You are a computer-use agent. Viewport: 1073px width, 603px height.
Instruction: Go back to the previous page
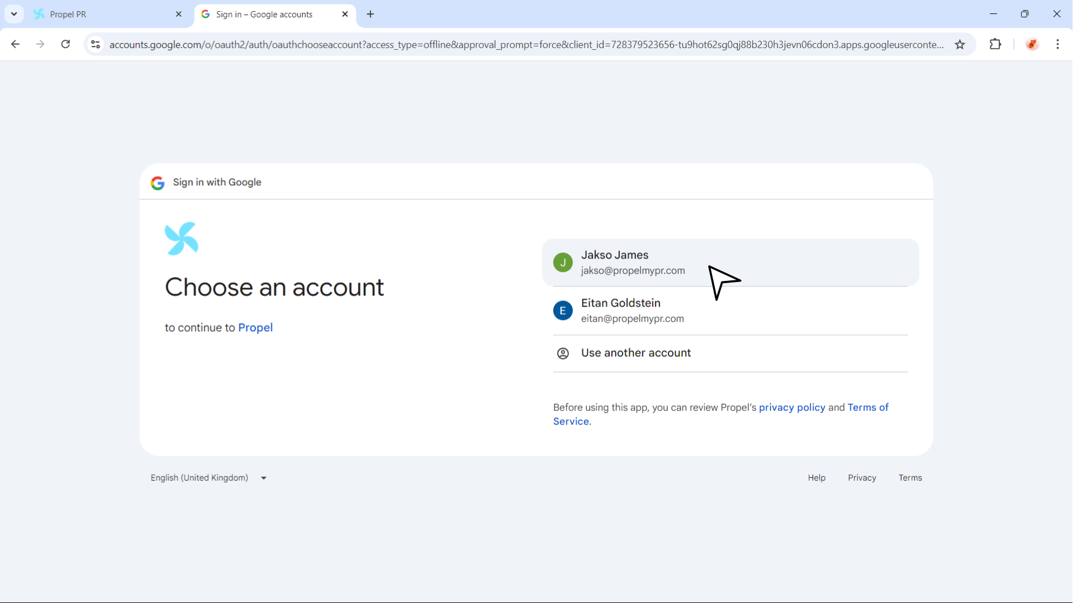coord(15,44)
